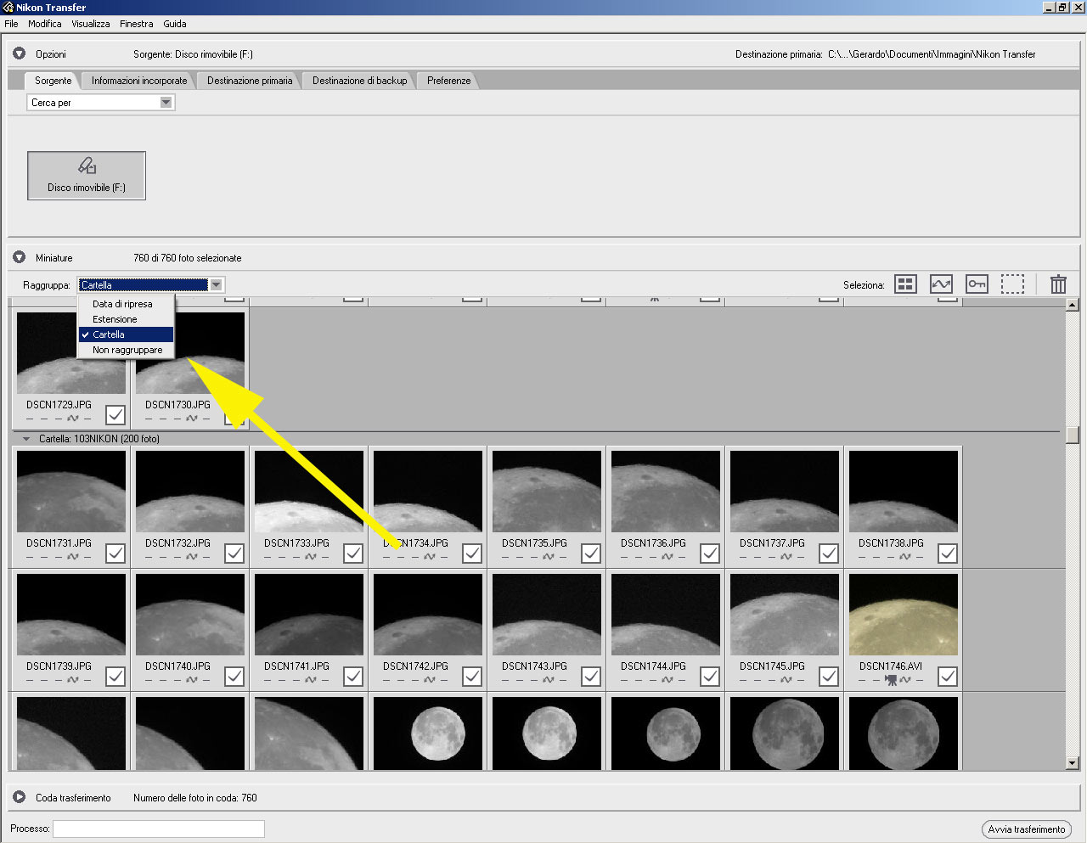Click the deselect all dashed rectangle icon

point(1012,284)
